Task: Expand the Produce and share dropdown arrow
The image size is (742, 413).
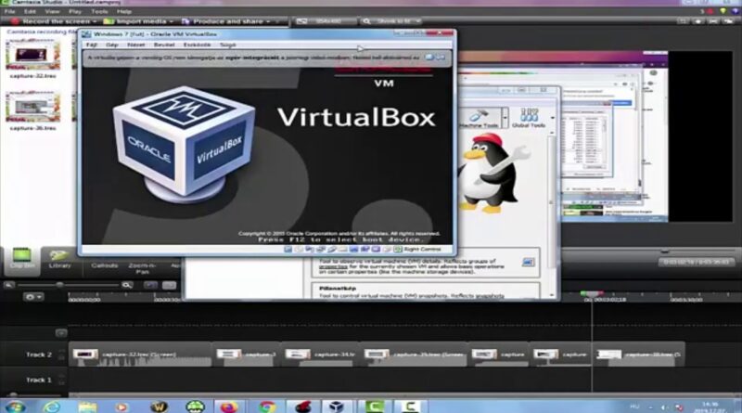Action: pyautogui.click(x=268, y=21)
